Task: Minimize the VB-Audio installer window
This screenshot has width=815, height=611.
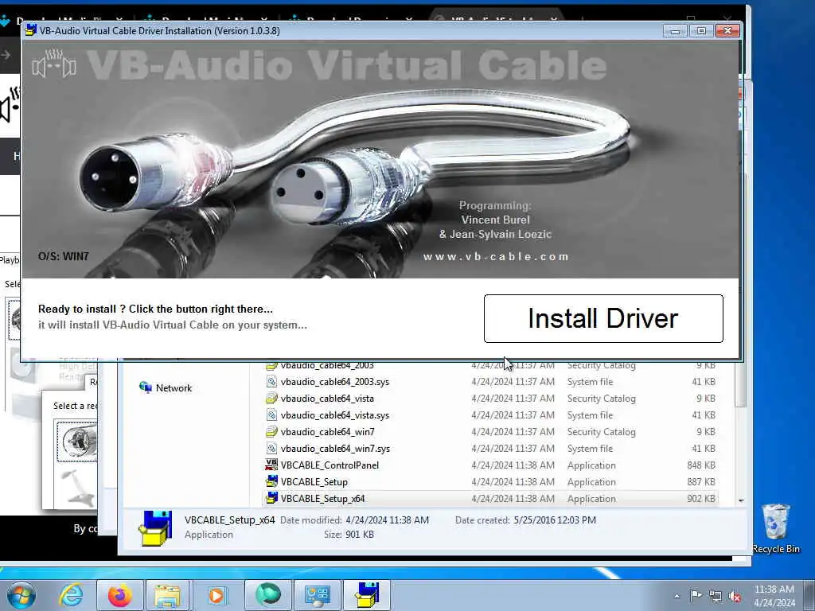Action: point(675,31)
